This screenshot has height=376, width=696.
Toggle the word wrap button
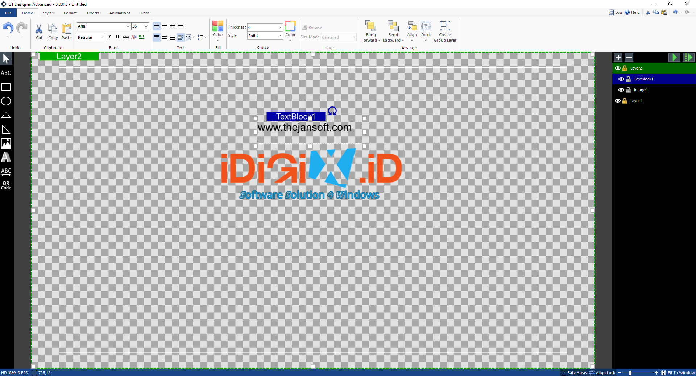coord(181,37)
